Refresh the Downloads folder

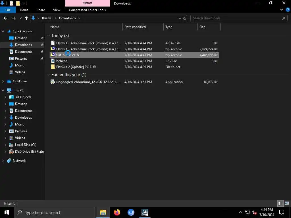coord(185,18)
